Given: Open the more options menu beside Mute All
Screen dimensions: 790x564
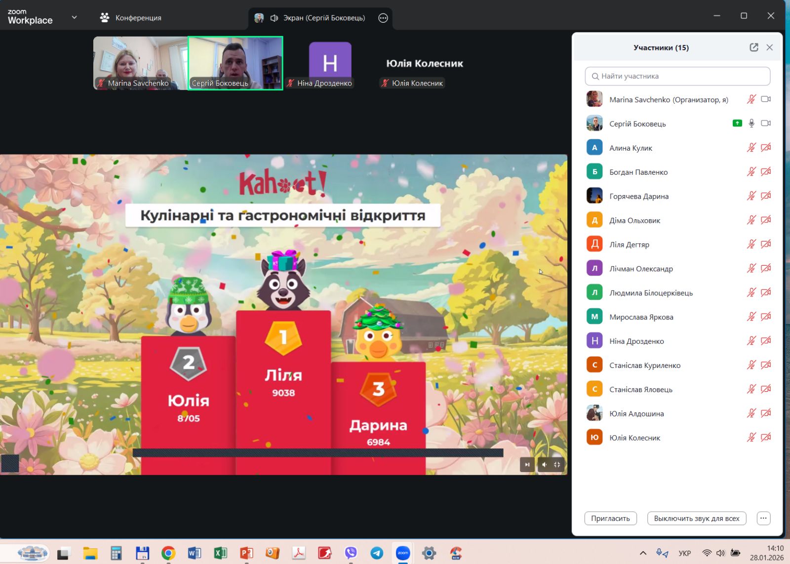Looking at the screenshot, I should [763, 518].
